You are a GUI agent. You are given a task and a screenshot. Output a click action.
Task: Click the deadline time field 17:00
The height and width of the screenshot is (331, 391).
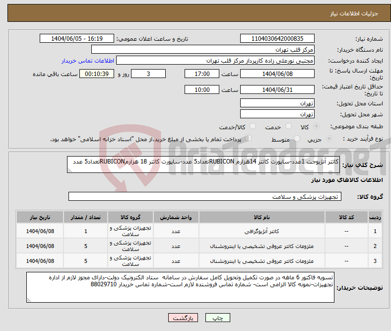click(202, 74)
